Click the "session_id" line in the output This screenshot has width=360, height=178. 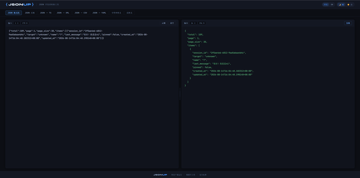click(x=219, y=53)
